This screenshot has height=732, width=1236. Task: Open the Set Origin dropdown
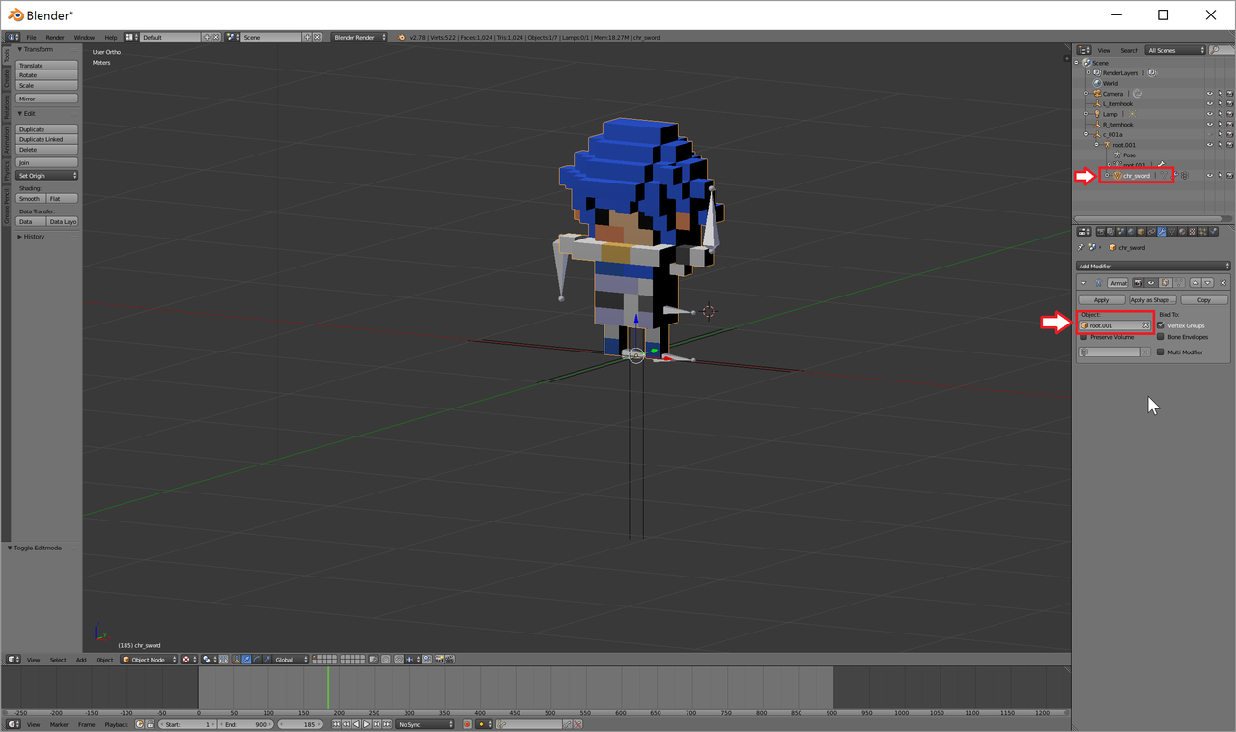pyautogui.click(x=47, y=176)
